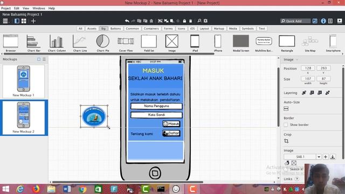
Task: Enable the Show border checkbox
Action: pyautogui.click(x=286, y=125)
